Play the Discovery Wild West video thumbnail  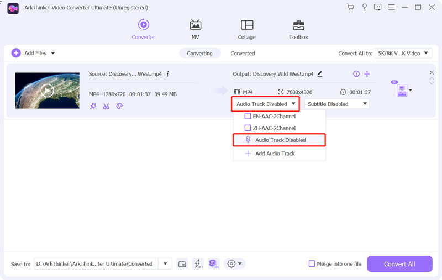pos(47,91)
